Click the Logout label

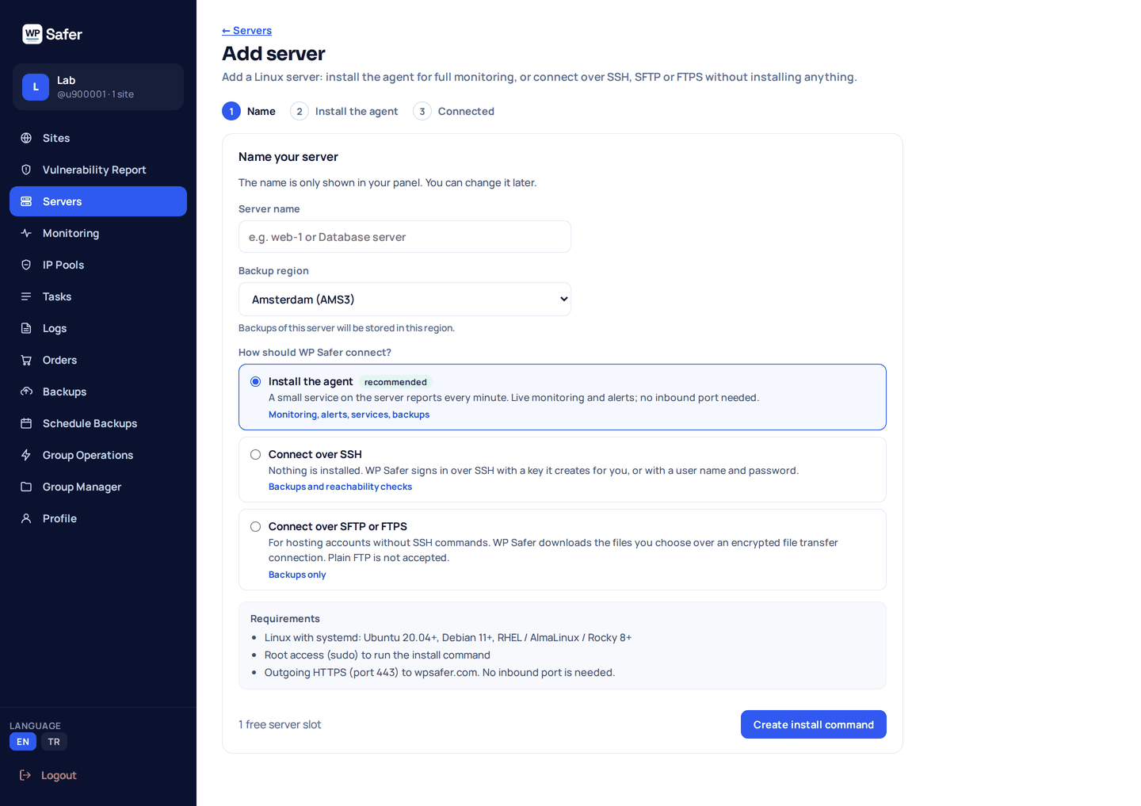tap(59, 775)
